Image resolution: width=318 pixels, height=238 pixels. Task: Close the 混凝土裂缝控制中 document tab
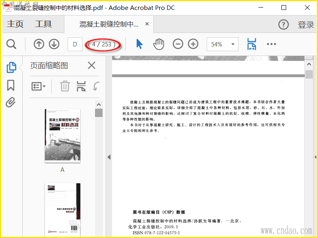click(x=147, y=24)
